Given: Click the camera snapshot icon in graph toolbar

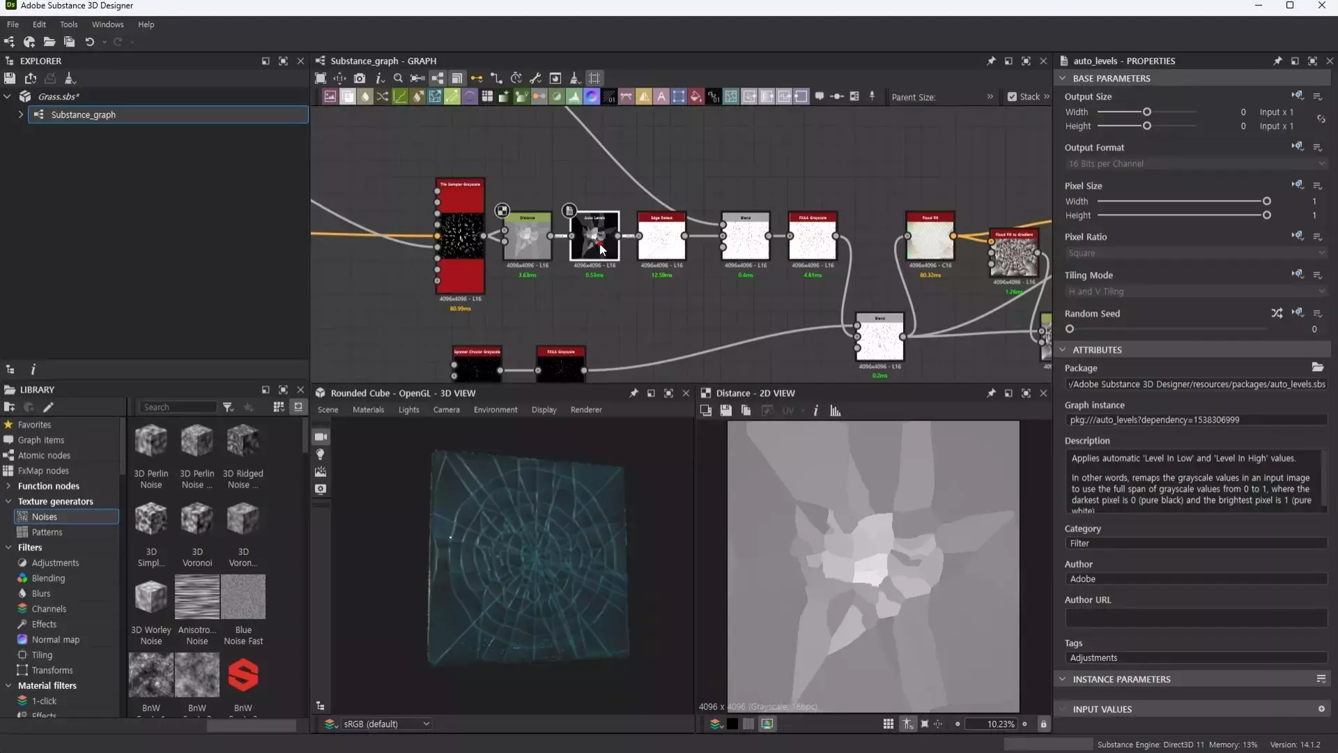Looking at the screenshot, I should (360, 78).
